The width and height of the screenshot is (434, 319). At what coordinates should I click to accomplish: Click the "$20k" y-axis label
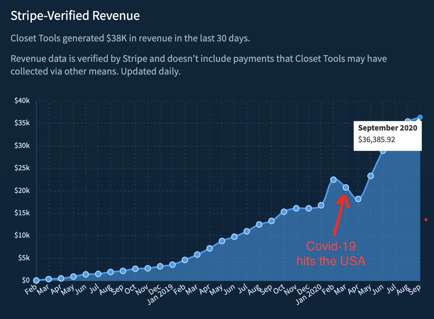click(x=22, y=190)
